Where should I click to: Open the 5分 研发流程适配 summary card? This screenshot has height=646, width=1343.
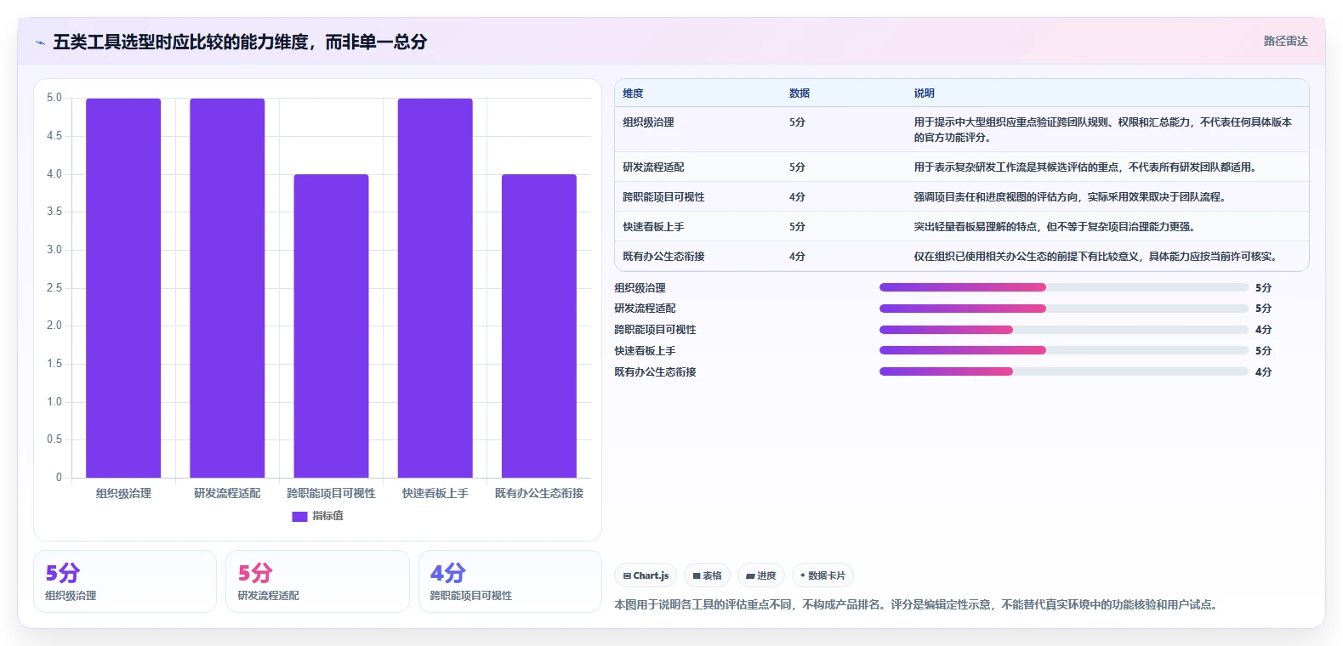pos(317,581)
